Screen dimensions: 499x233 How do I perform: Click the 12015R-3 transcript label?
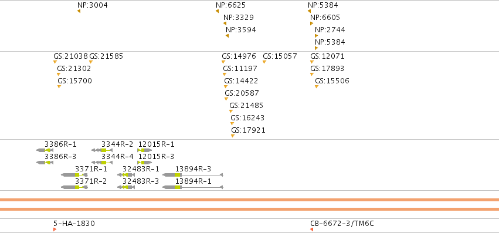[156, 157]
